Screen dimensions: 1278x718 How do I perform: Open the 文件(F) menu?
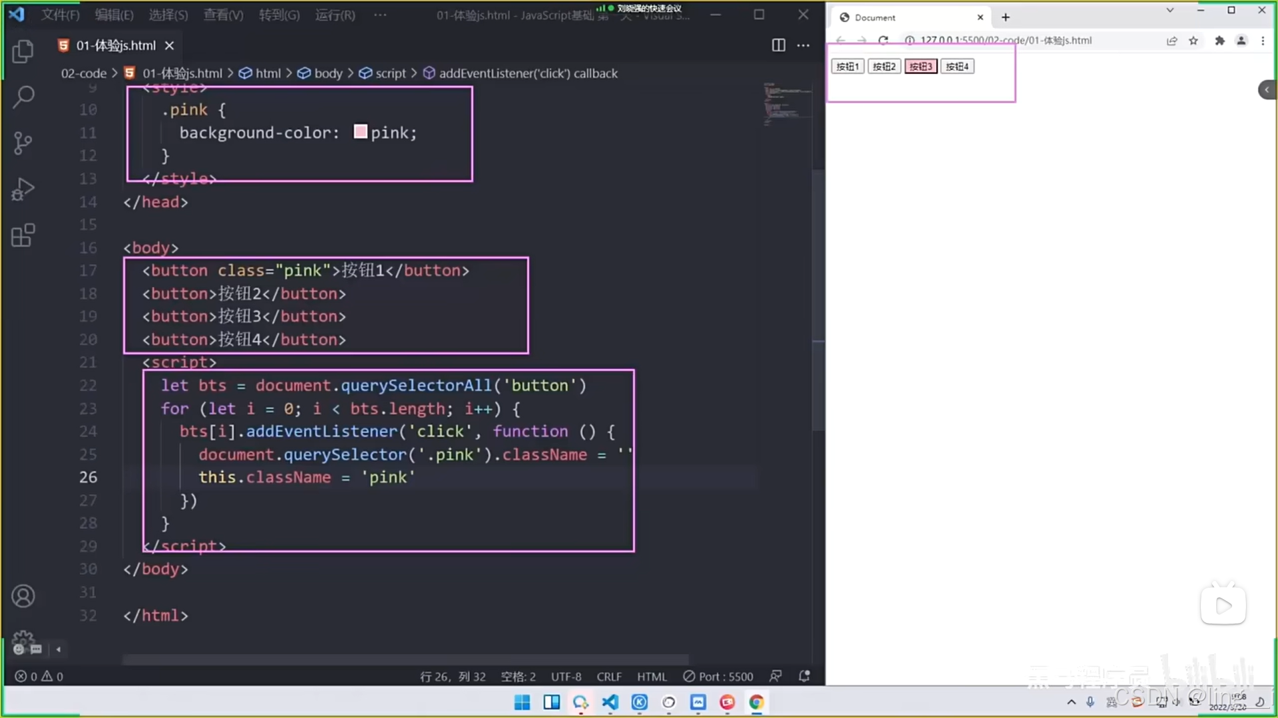(x=60, y=15)
